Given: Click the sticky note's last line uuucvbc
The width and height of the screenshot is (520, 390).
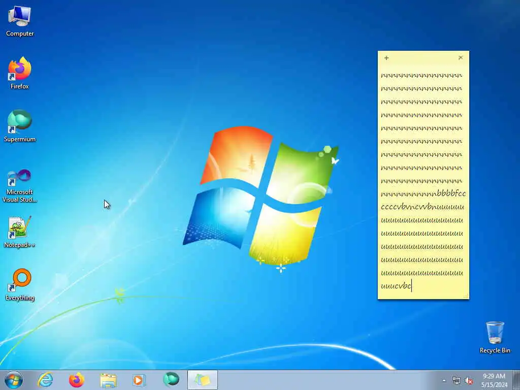Looking at the screenshot, I should [x=396, y=286].
